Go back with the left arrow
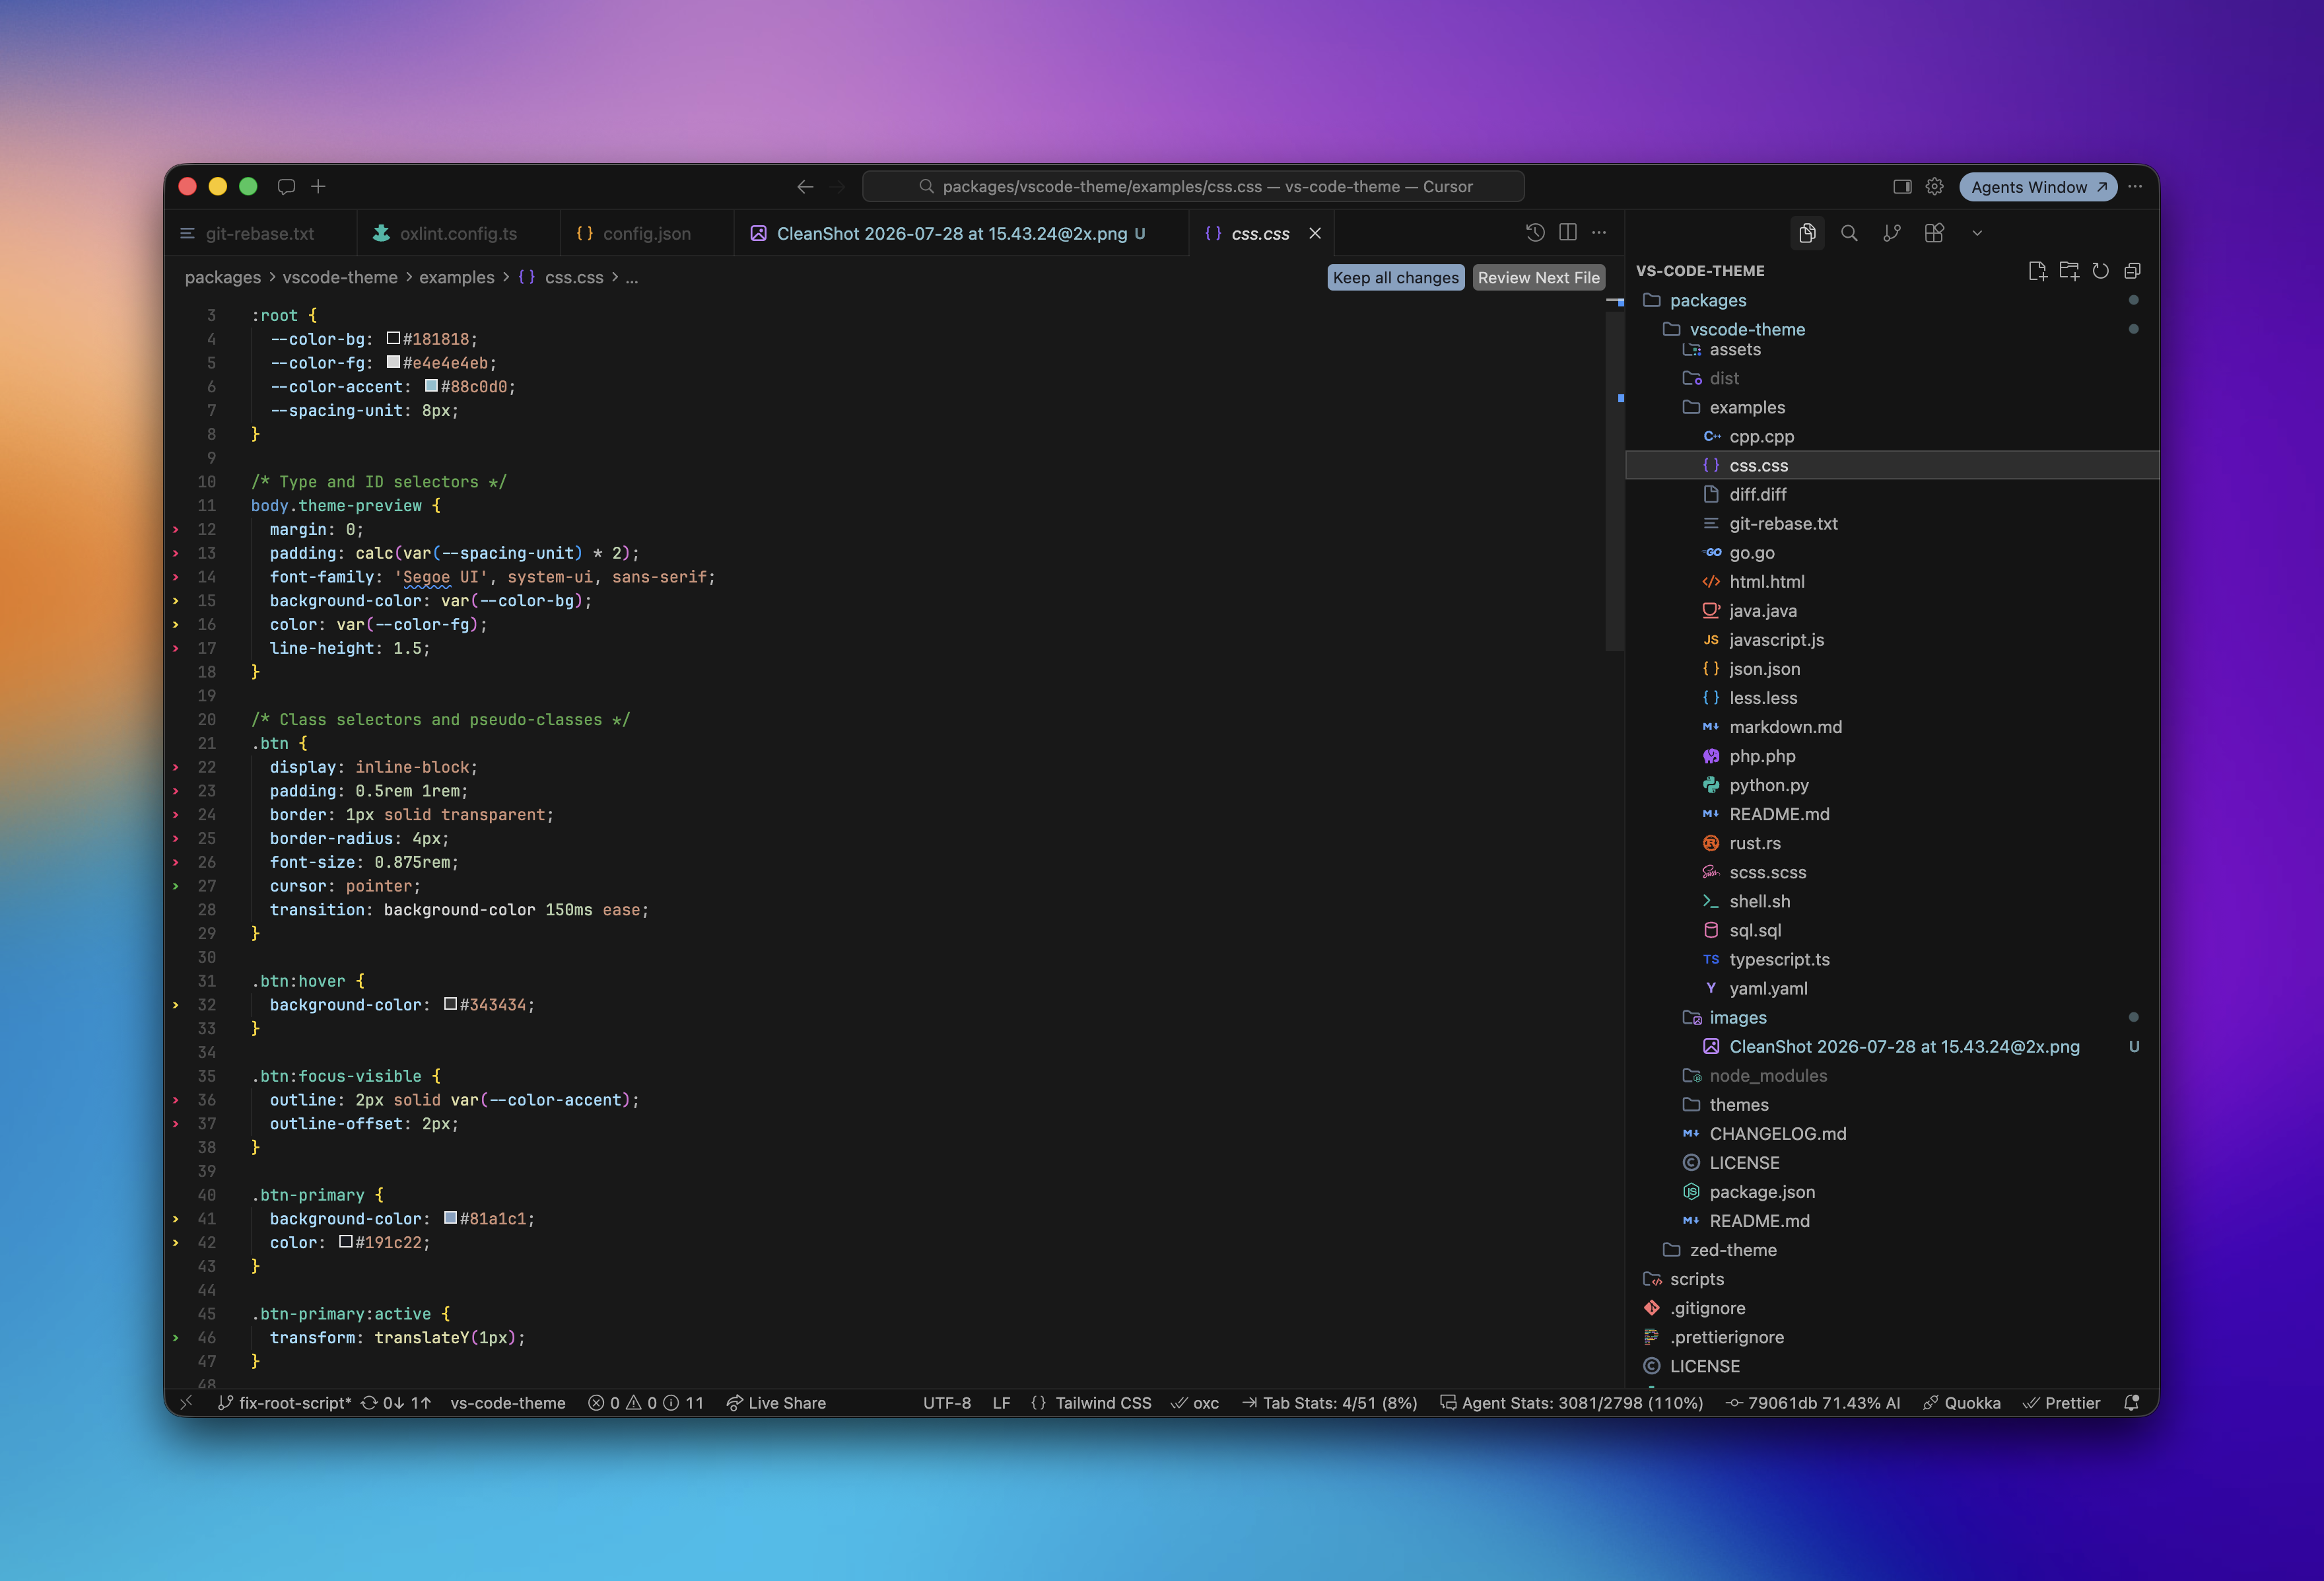Screen dimensions: 2324x1581 click(x=805, y=187)
